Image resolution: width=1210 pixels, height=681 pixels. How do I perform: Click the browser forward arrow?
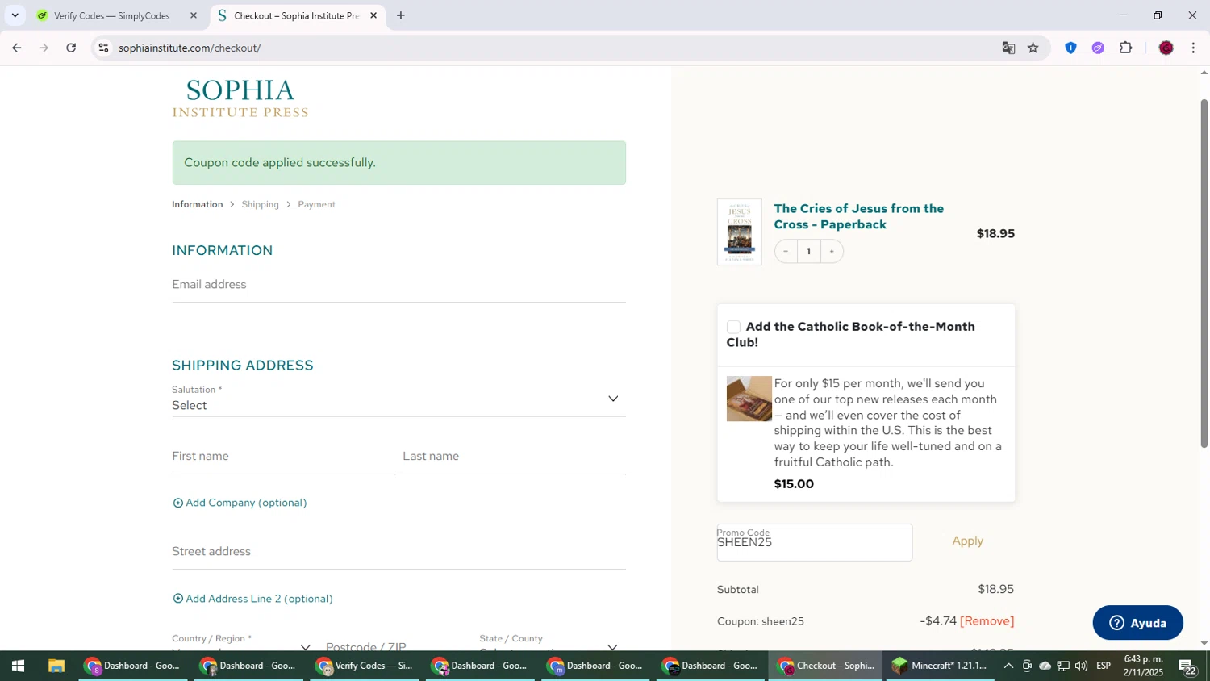click(x=44, y=48)
